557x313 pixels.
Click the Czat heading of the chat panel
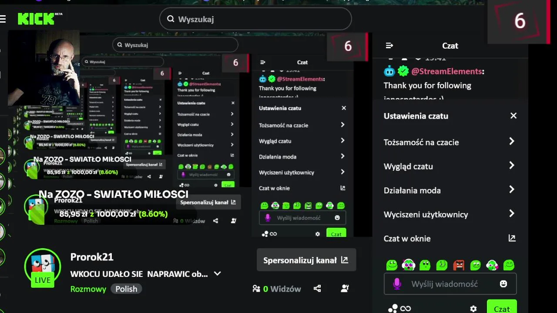coord(450,46)
